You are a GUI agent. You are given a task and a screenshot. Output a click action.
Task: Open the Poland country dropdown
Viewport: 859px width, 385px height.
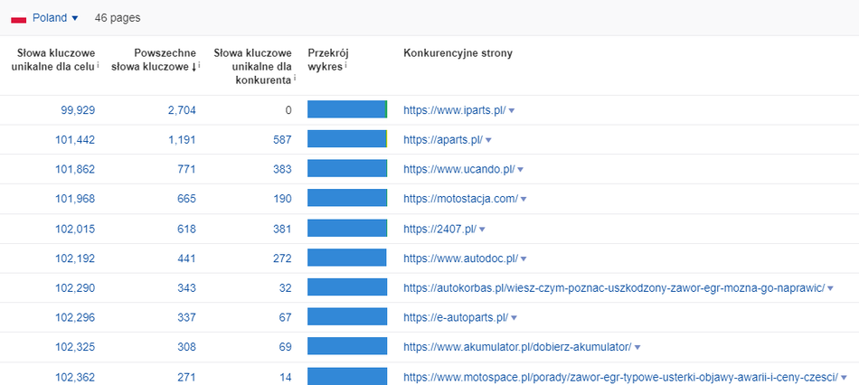tap(55, 18)
